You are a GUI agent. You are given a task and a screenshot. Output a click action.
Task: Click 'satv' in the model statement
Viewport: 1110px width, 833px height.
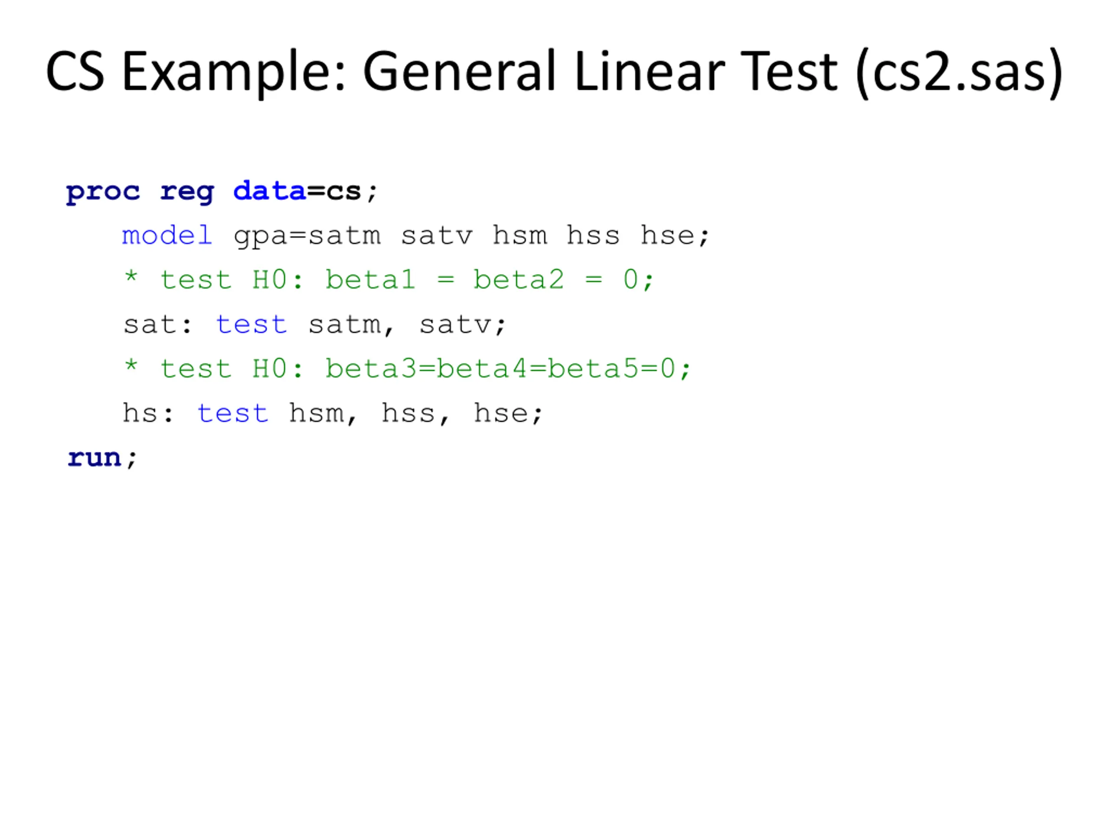(437, 236)
